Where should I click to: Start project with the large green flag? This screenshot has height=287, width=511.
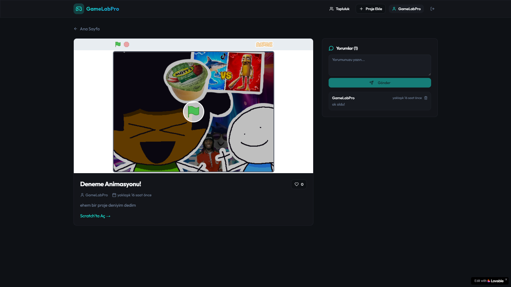(x=194, y=112)
